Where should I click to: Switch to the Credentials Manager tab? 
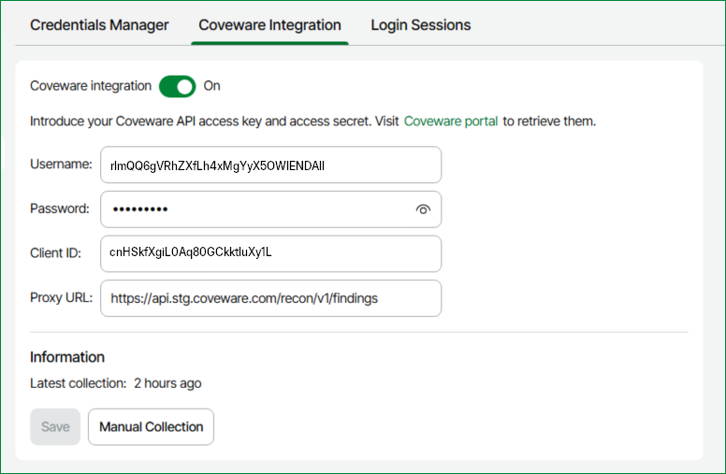click(x=99, y=25)
